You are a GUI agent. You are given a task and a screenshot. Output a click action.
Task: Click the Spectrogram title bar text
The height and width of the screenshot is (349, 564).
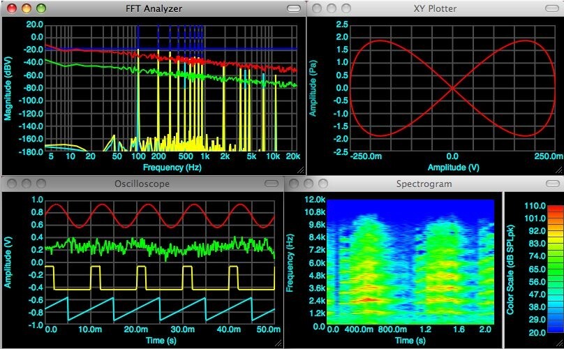pos(424,184)
